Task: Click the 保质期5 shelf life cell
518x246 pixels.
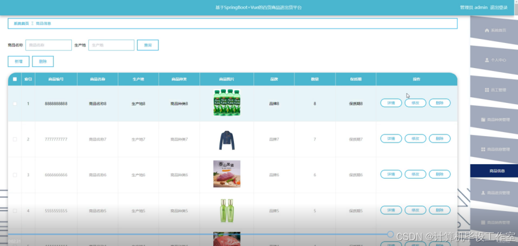Action: [x=356, y=211]
